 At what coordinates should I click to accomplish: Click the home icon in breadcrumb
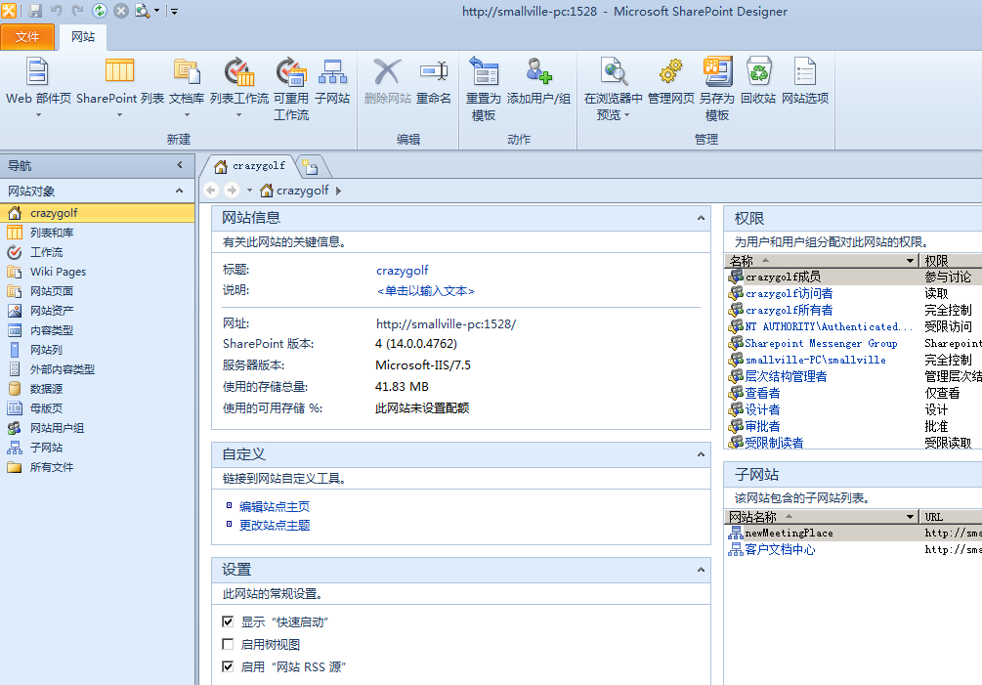(x=267, y=190)
